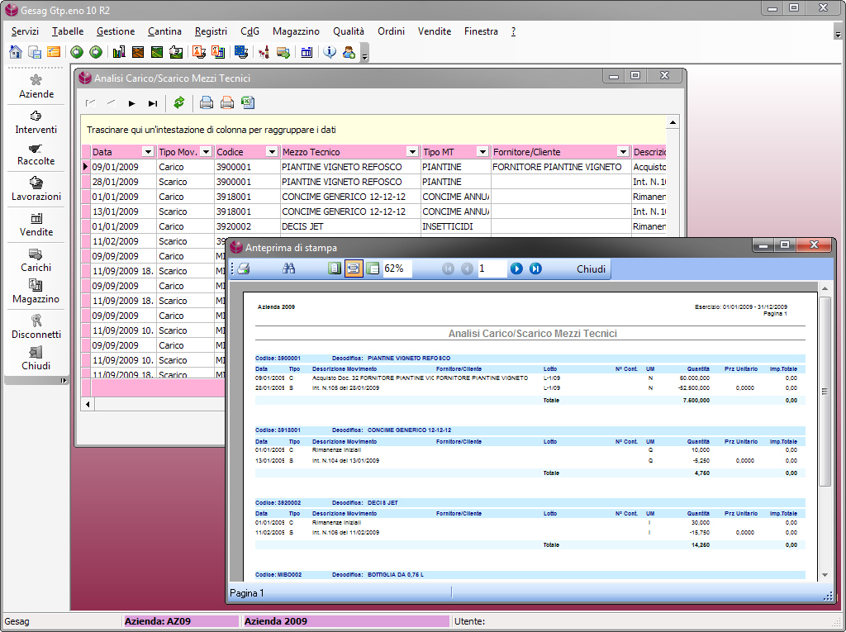
Task: Click the binoculars search icon in print preview
Action: coord(289,268)
